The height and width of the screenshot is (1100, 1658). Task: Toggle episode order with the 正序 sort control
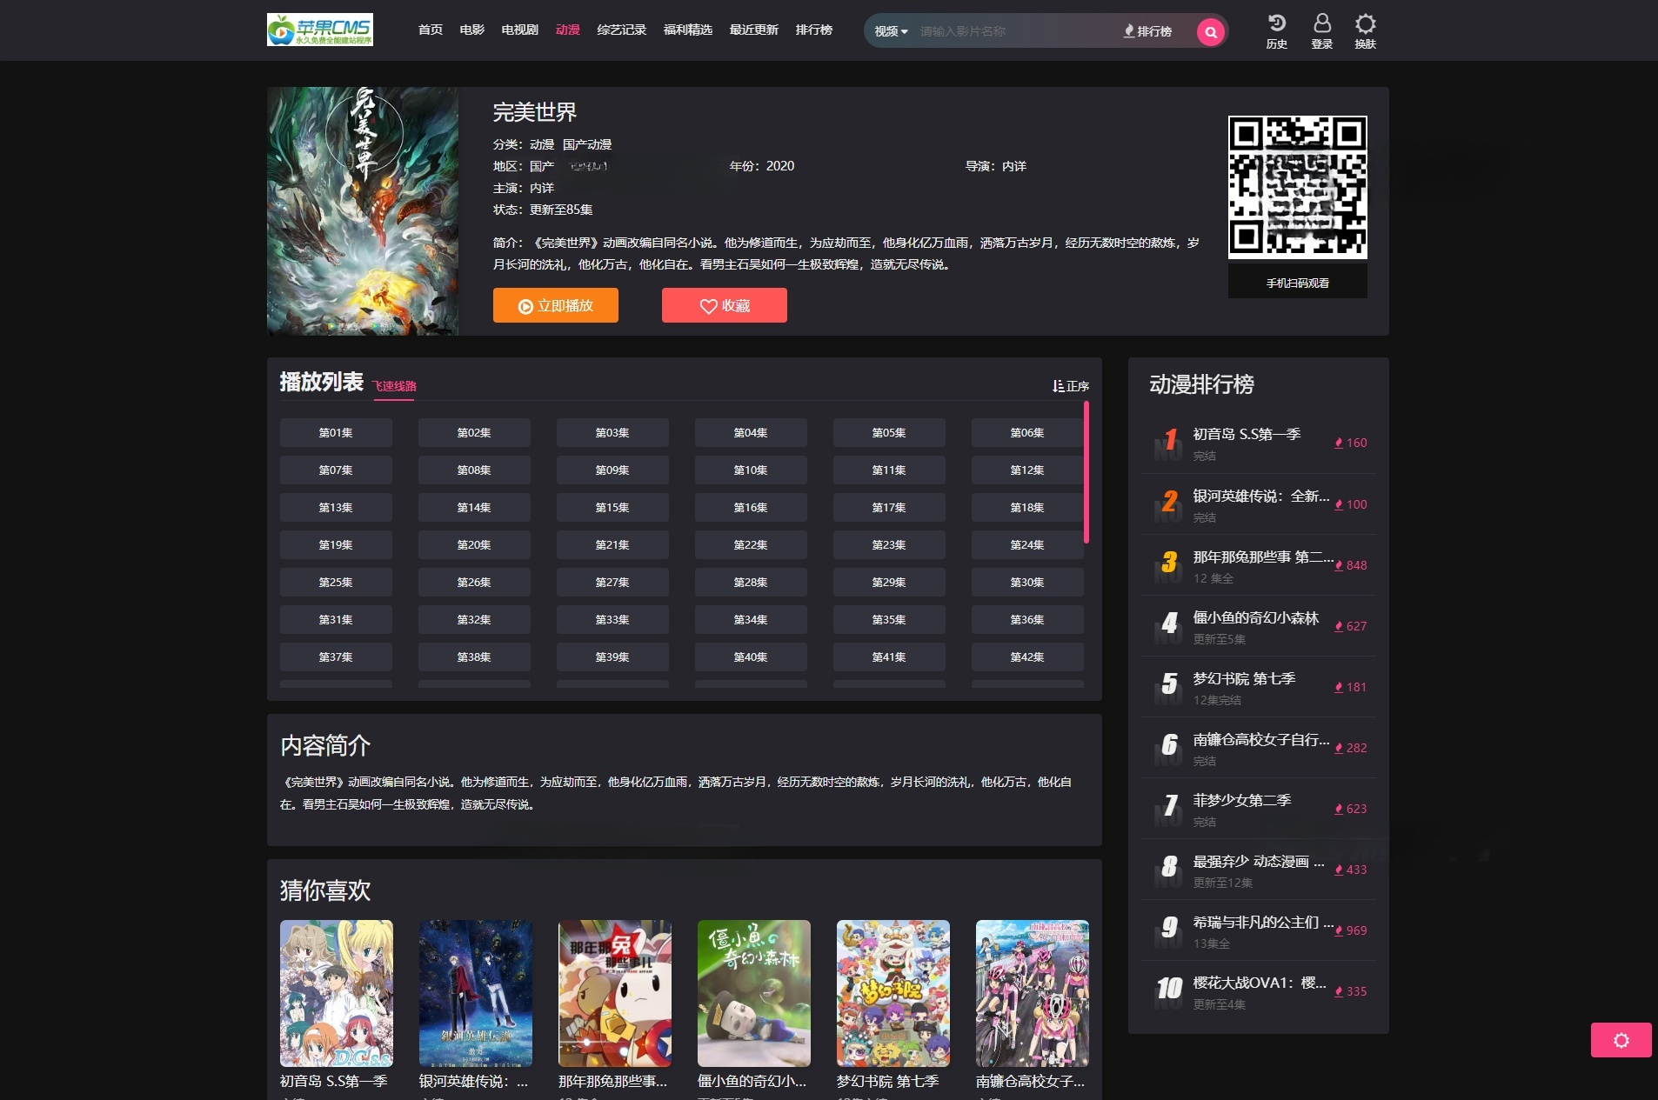1070,385
